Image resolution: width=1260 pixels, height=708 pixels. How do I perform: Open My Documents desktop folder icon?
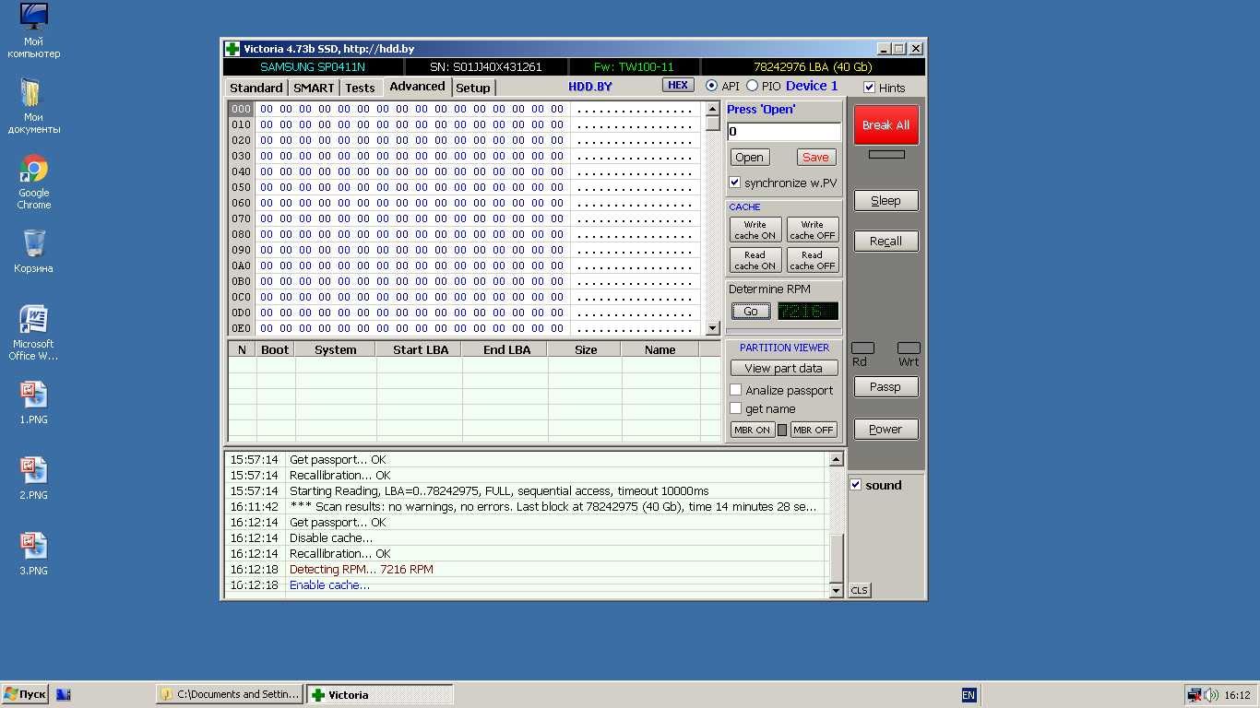click(34, 106)
